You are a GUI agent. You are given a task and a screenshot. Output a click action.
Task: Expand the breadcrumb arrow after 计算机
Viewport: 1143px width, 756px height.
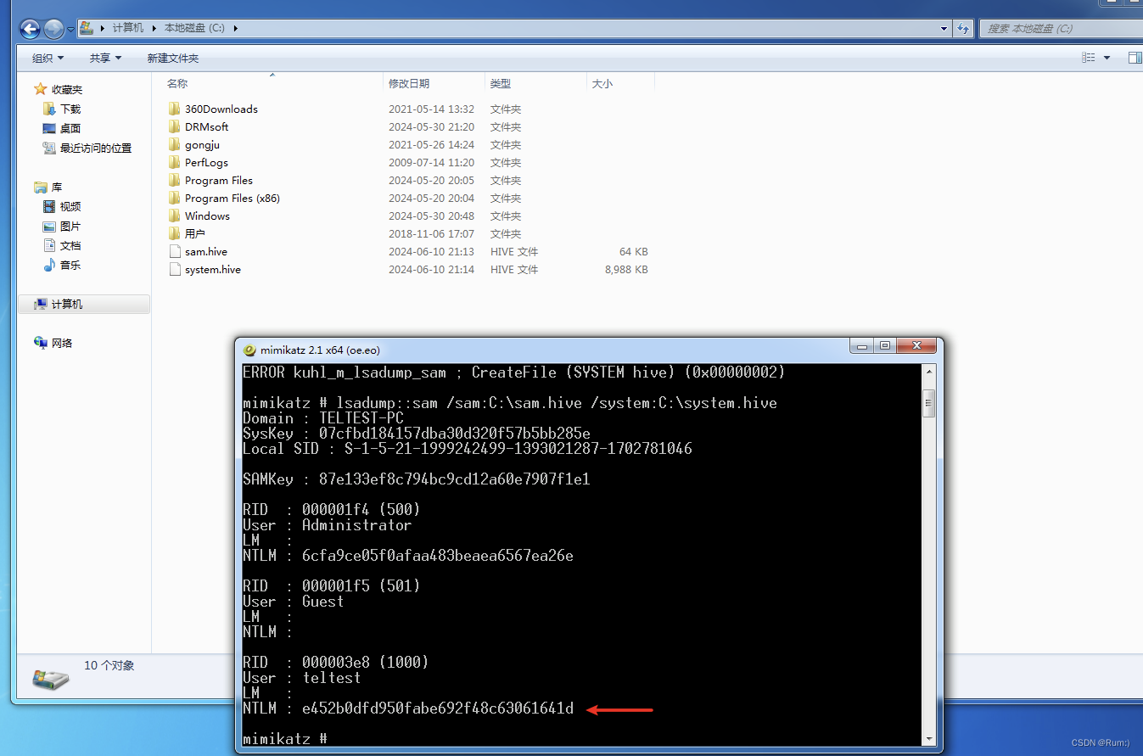point(154,28)
